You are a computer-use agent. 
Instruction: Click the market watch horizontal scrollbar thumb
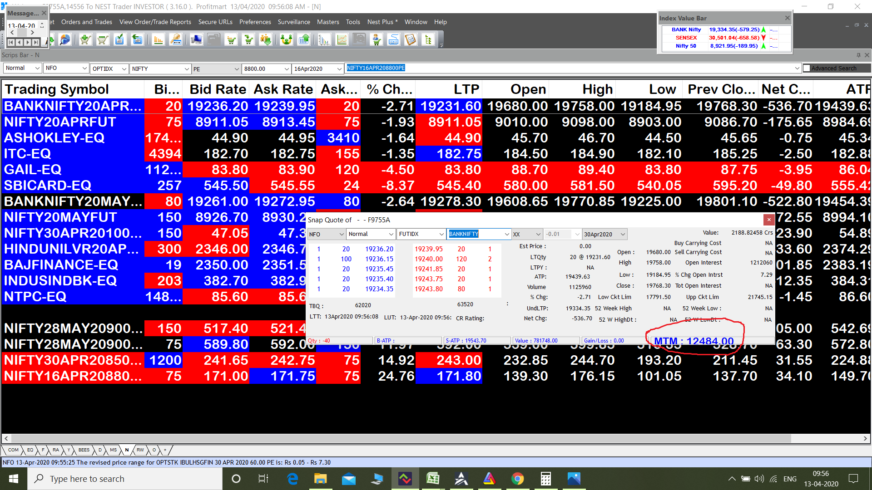point(401,439)
